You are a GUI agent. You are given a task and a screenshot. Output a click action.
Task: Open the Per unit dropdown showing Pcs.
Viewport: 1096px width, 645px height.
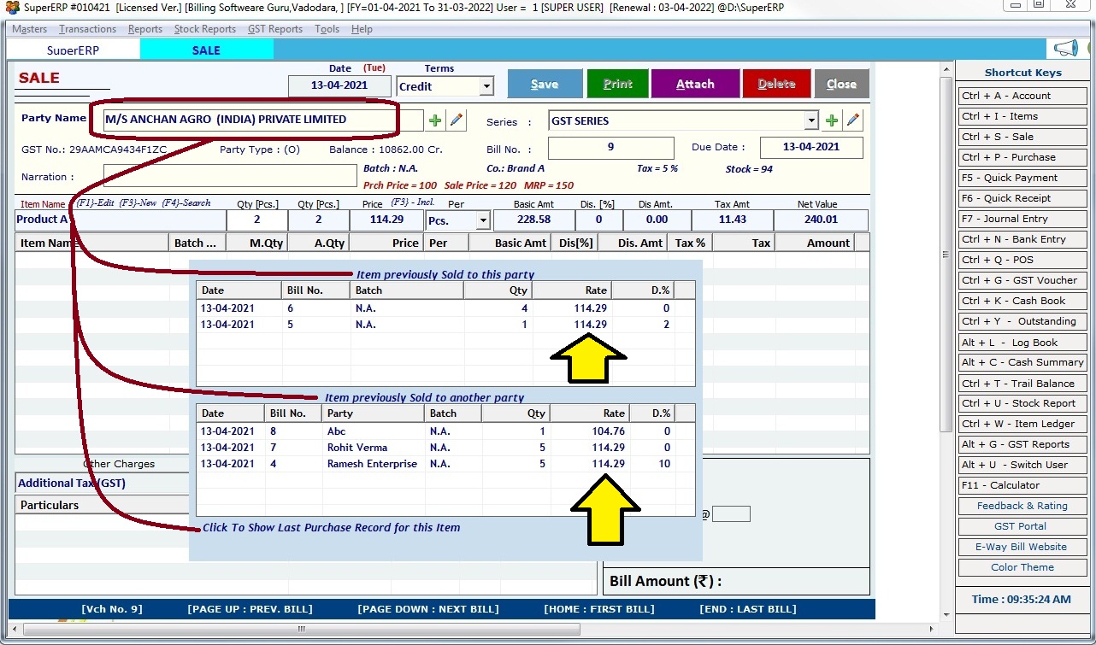[485, 220]
